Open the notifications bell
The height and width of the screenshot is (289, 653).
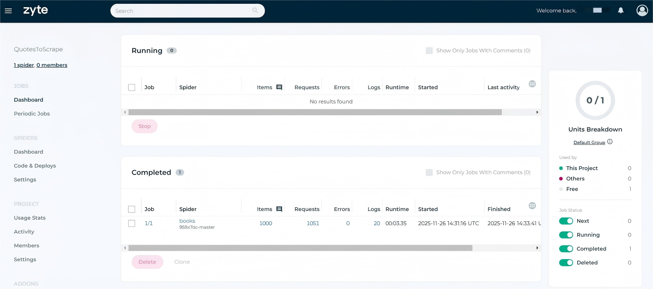[x=621, y=11]
